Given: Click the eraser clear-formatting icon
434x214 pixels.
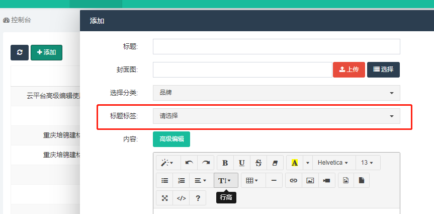Looking at the screenshot, I should (275, 163).
